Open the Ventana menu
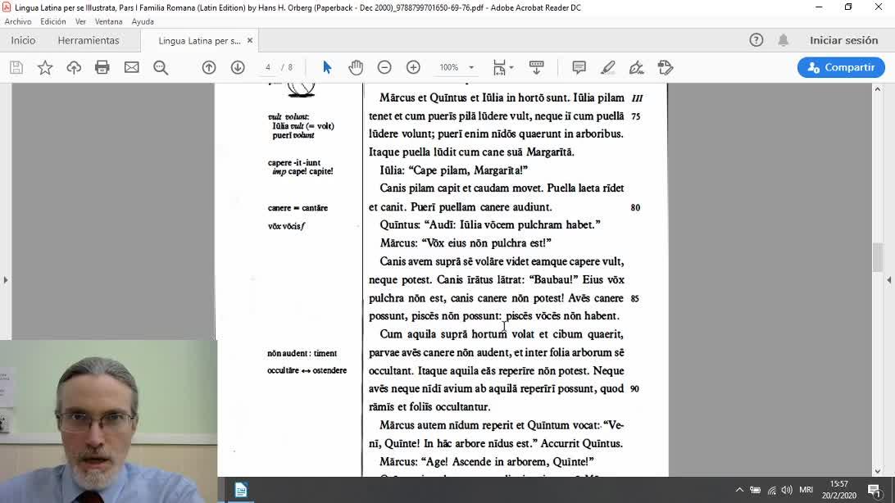The image size is (895, 503). pyautogui.click(x=108, y=21)
